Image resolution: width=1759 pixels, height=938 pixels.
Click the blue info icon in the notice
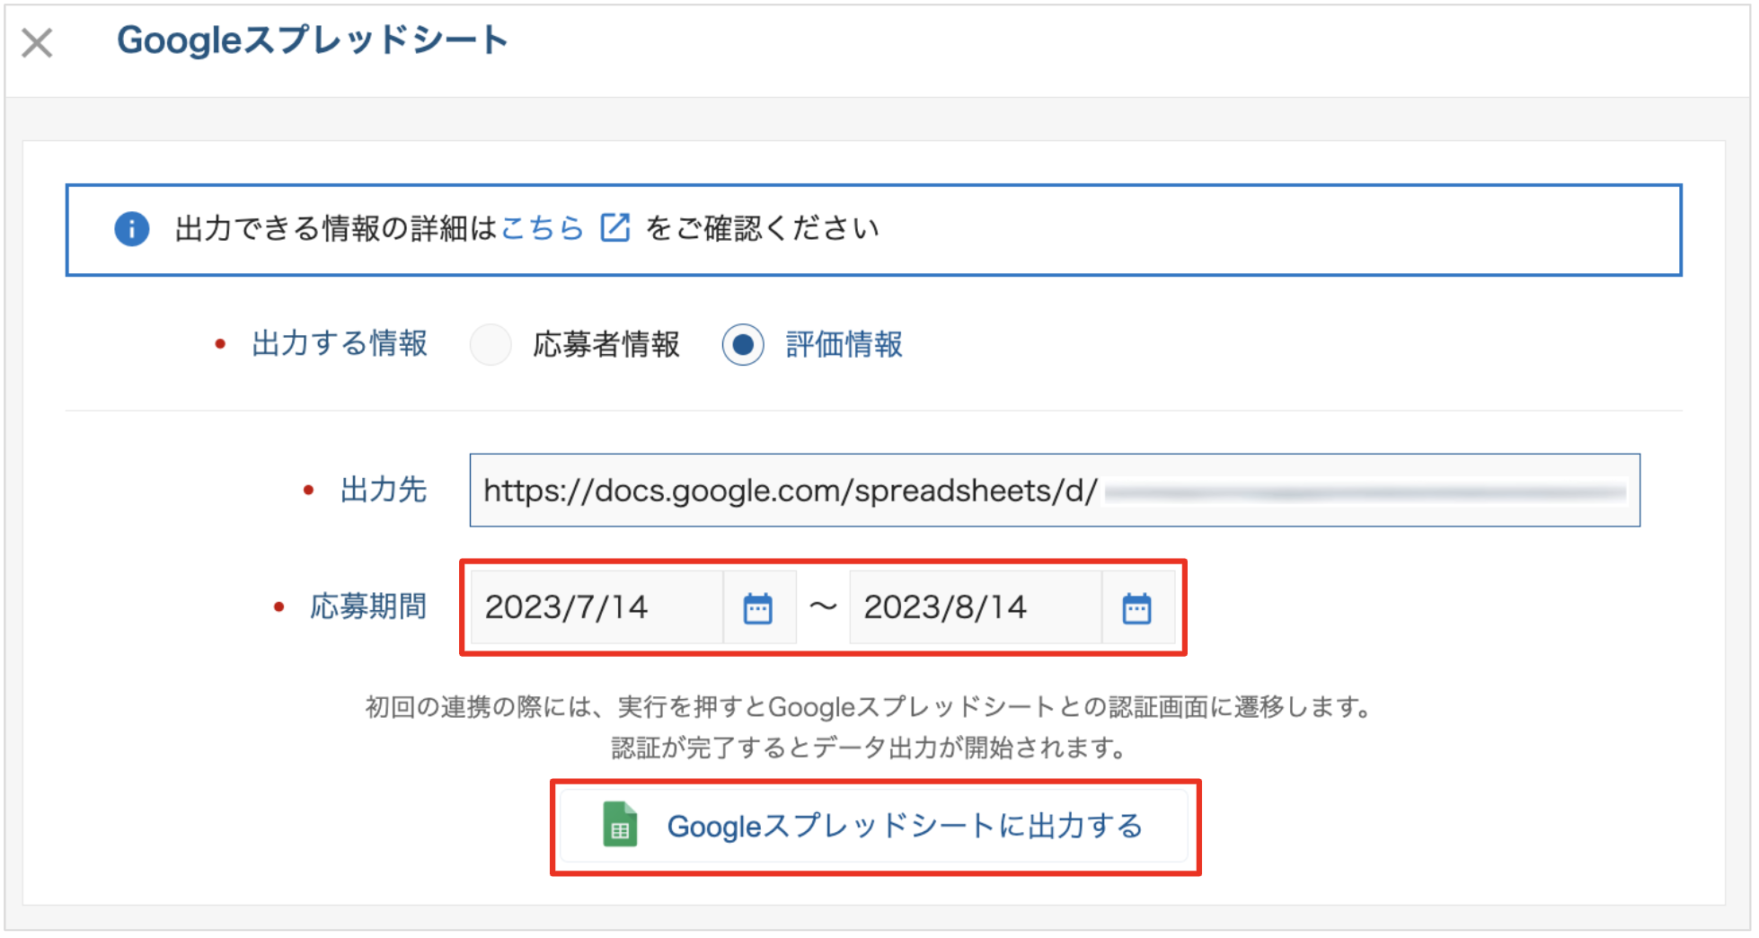[131, 228]
